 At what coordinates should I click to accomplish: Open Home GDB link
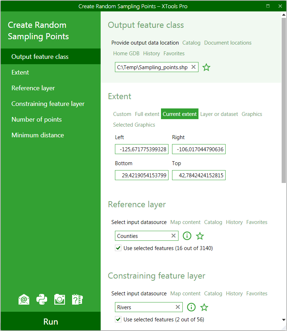[x=126, y=54]
